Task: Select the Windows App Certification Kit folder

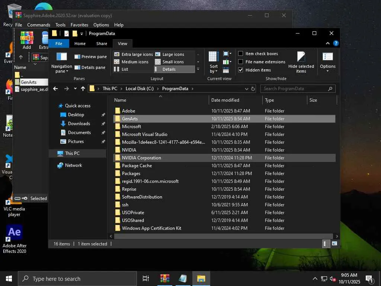Action: click(224, 228)
